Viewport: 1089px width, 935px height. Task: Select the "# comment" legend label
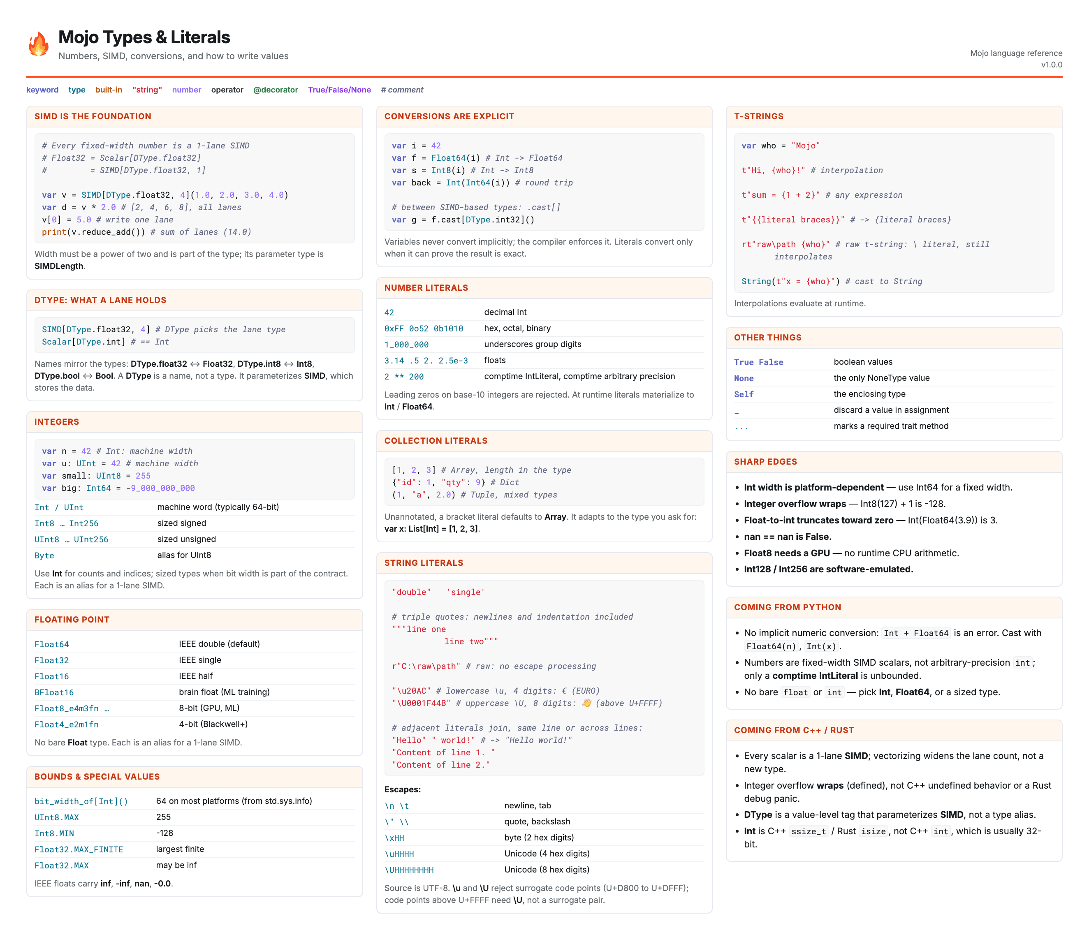[402, 90]
